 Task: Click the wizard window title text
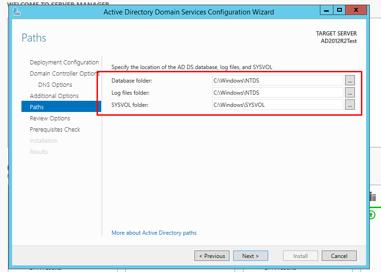pyautogui.click(x=188, y=12)
